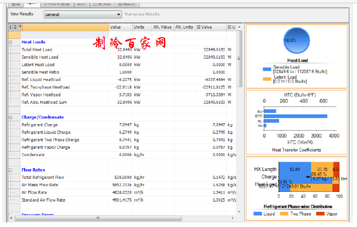The image size is (357, 227).
Task: Click the horizontal scrollbar right arrow
Action: (x=233, y=218)
